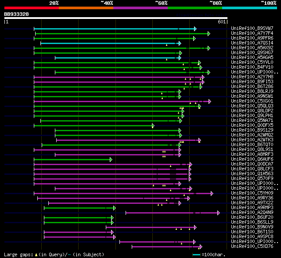Click the UniRef100_B8LRJ9 subject name

click(x=252, y=92)
